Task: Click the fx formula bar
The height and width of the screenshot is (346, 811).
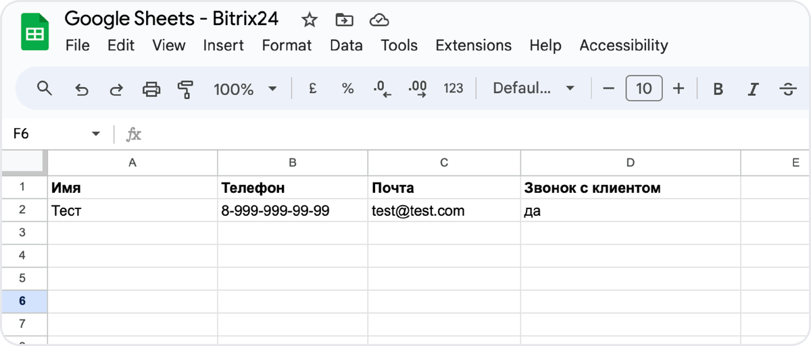Action: pyautogui.click(x=466, y=134)
